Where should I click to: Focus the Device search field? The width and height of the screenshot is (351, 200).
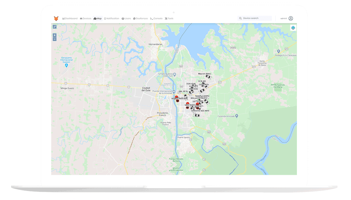[x=255, y=18]
